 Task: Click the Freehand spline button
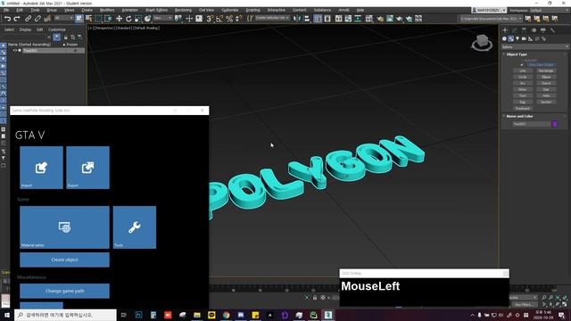pos(523,109)
